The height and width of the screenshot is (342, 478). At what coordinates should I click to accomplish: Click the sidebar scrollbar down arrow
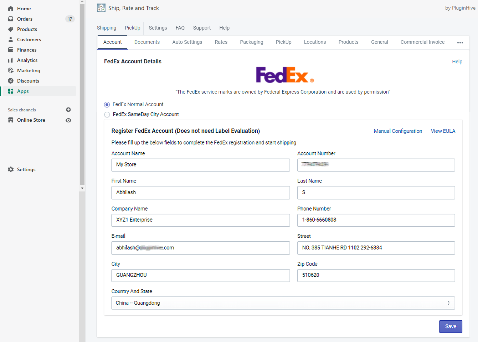click(x=82, y=188)
